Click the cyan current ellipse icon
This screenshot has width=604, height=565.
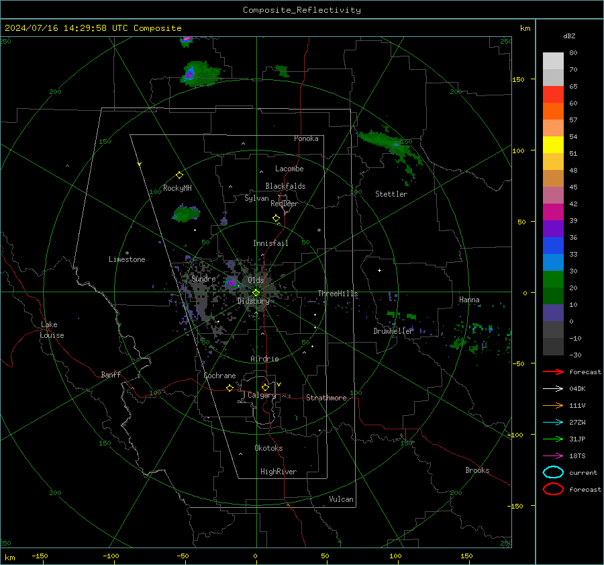click(x=553, y=472)
